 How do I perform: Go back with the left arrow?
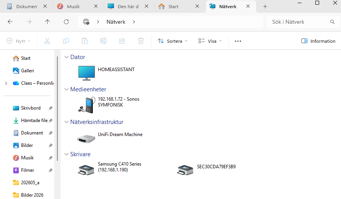coord(10,22)
